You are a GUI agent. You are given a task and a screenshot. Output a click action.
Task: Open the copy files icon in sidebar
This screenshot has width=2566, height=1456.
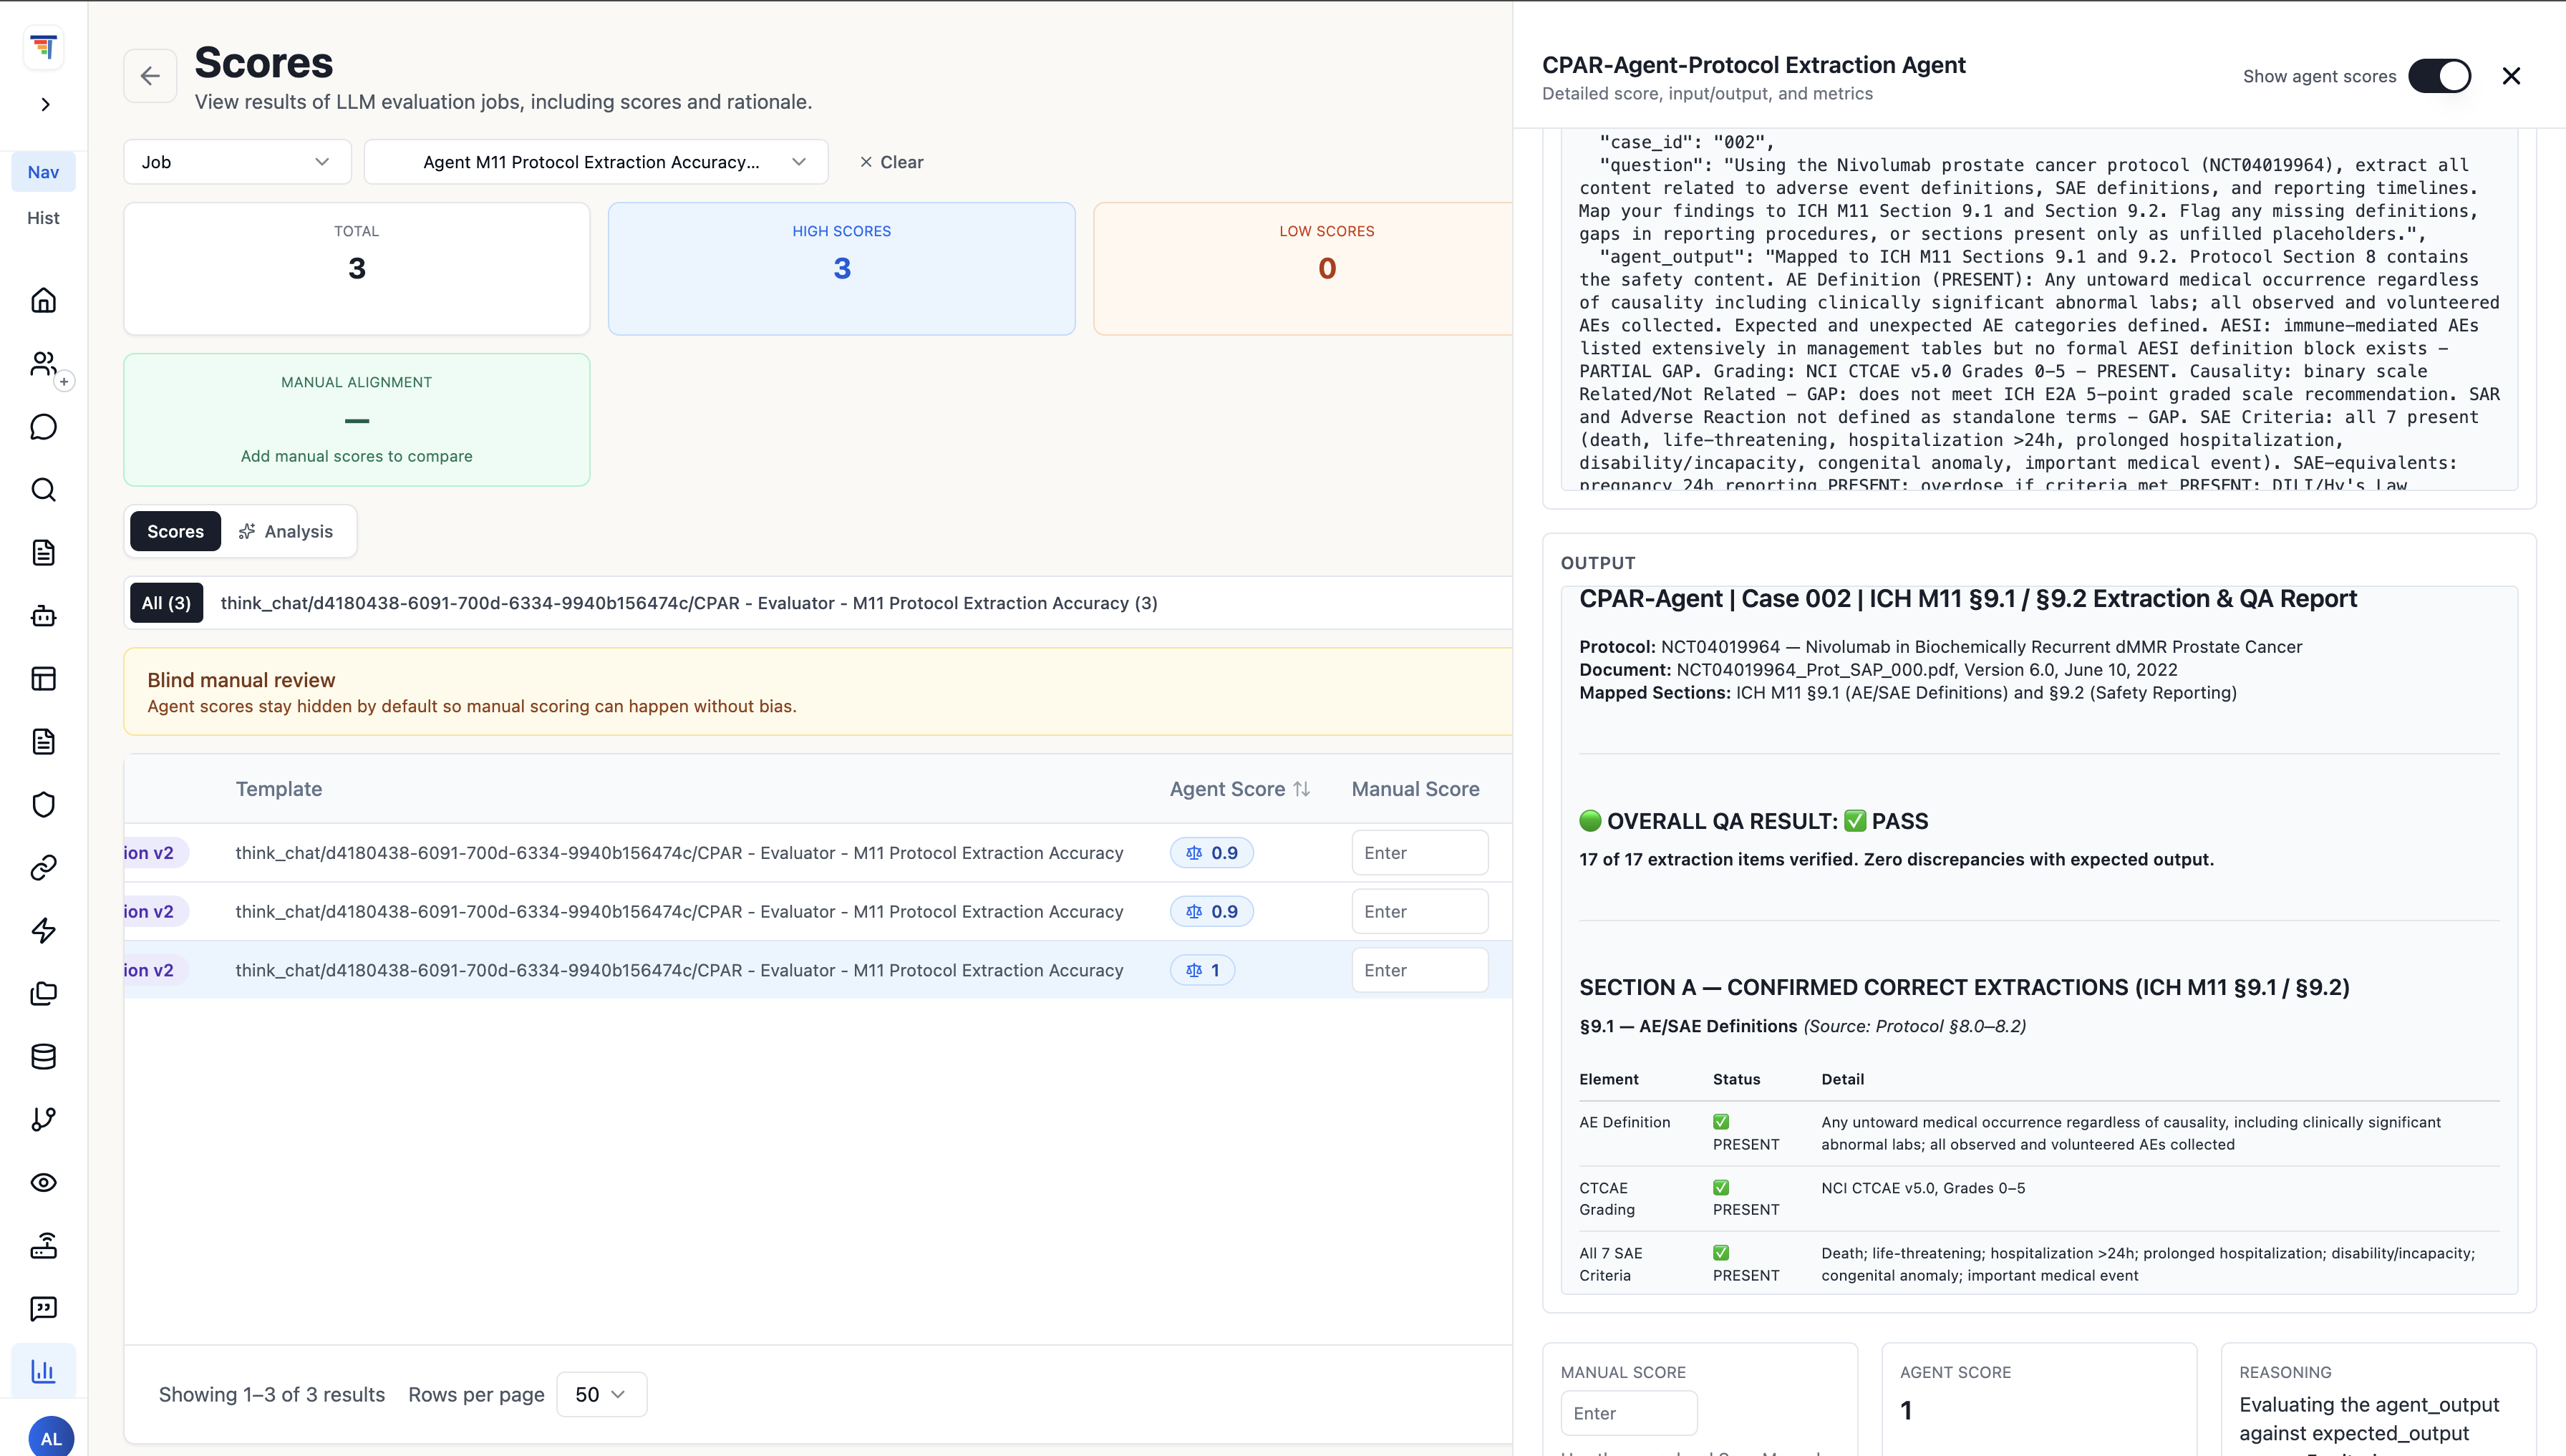point(43,994)
